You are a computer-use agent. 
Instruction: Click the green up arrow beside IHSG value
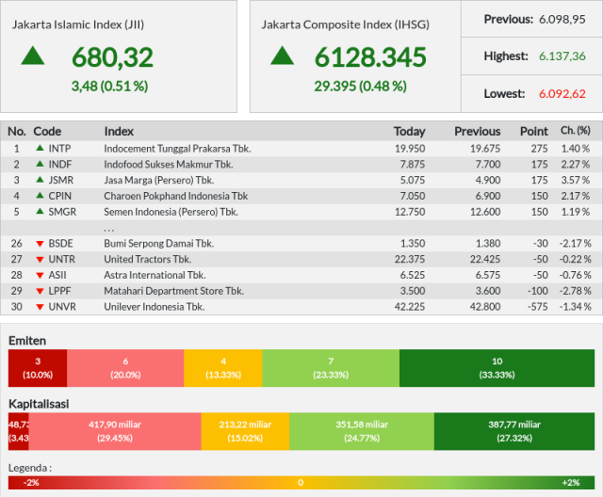point(283,56)
